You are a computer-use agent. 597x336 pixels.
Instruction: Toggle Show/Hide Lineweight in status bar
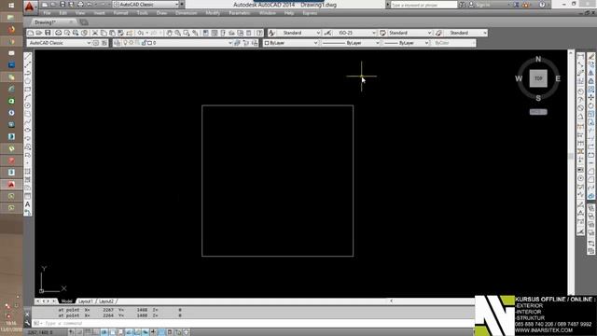click(x=153, y=332)
